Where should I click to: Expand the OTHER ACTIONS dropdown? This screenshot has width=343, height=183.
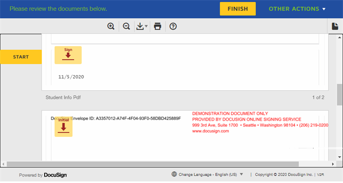tap(297, 9)
